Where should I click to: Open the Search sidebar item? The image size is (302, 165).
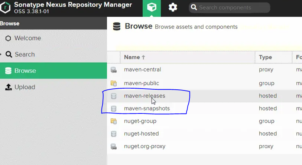(x=53, y=55)
